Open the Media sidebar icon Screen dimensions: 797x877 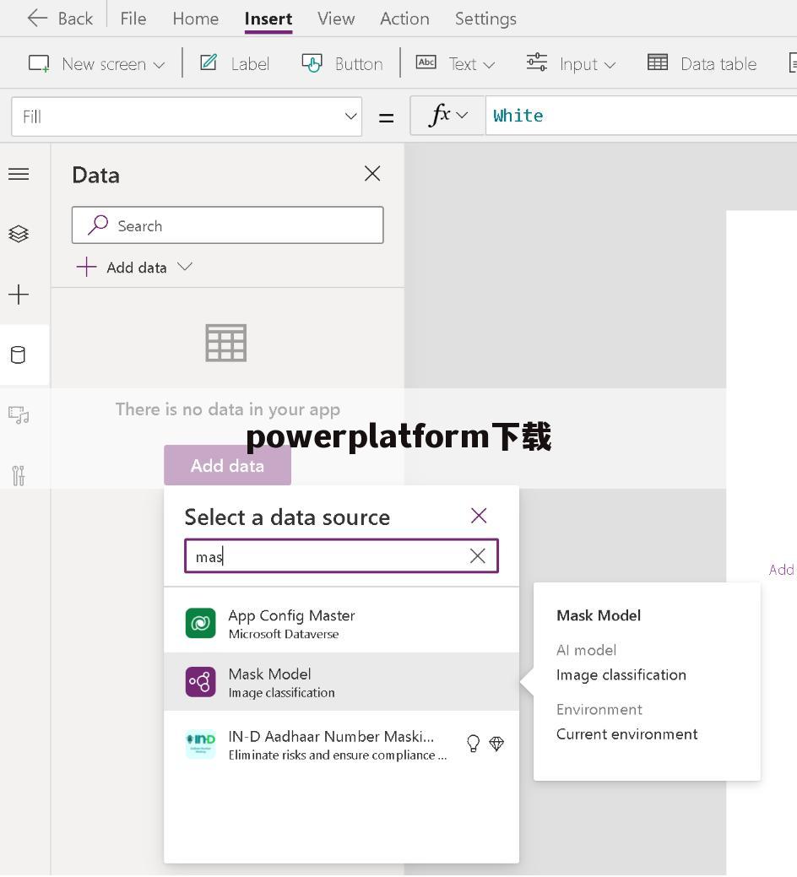pyautogui.click(x=19, y=415)
